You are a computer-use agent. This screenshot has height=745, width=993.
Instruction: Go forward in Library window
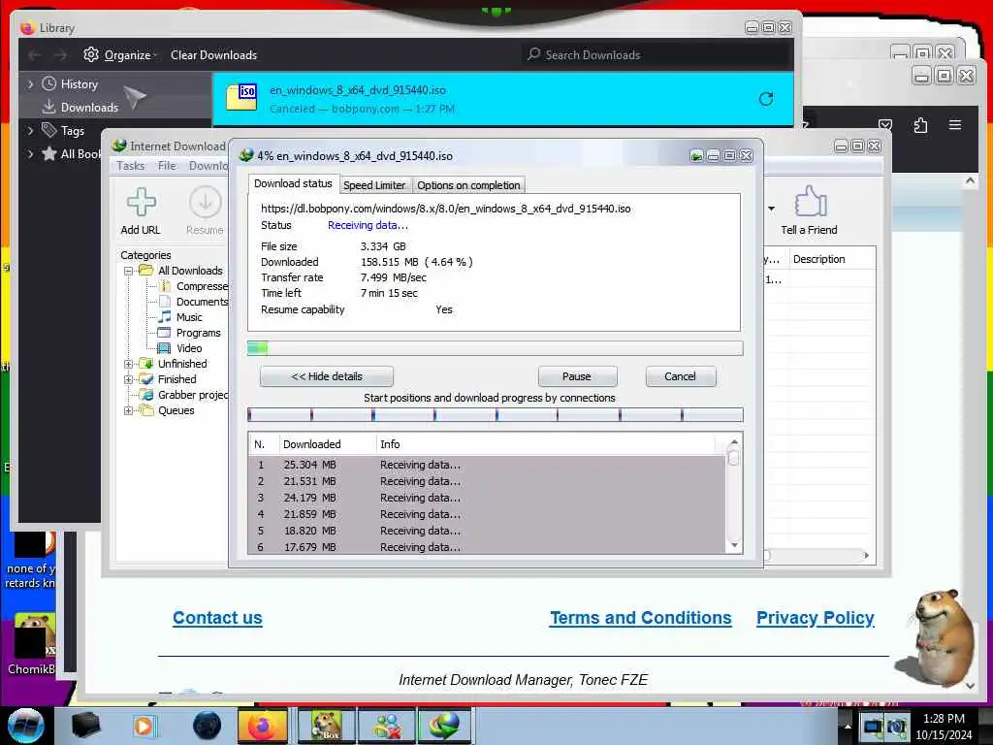click(60, 55)
